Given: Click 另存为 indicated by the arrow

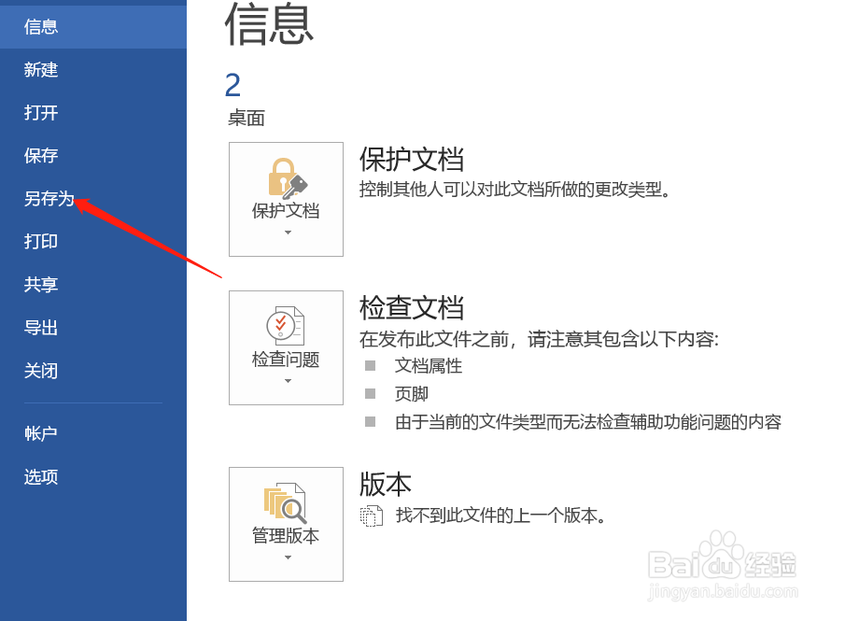Looking at the screenshot, I should coord(49,199).
